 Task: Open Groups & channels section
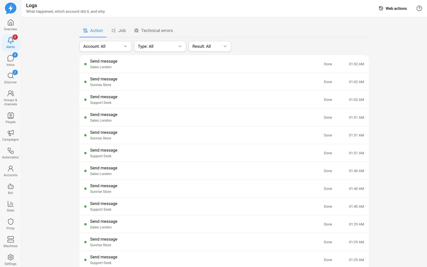(x=10, y=98)
